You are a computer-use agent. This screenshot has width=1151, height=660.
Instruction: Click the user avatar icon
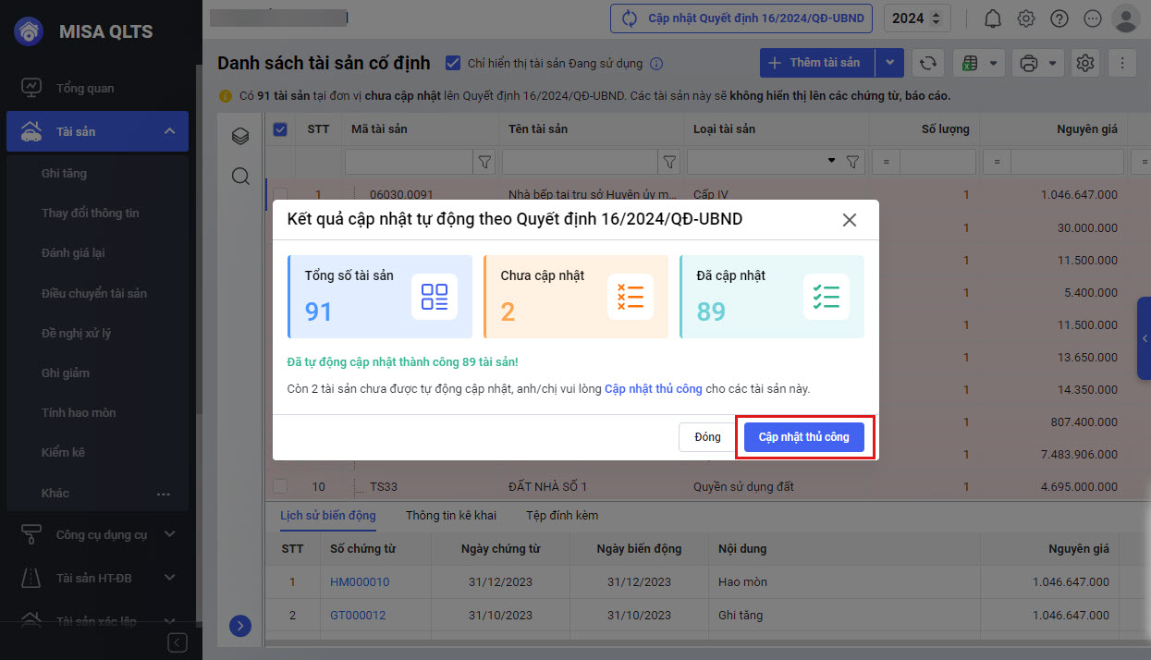[x=1125, y=18]
